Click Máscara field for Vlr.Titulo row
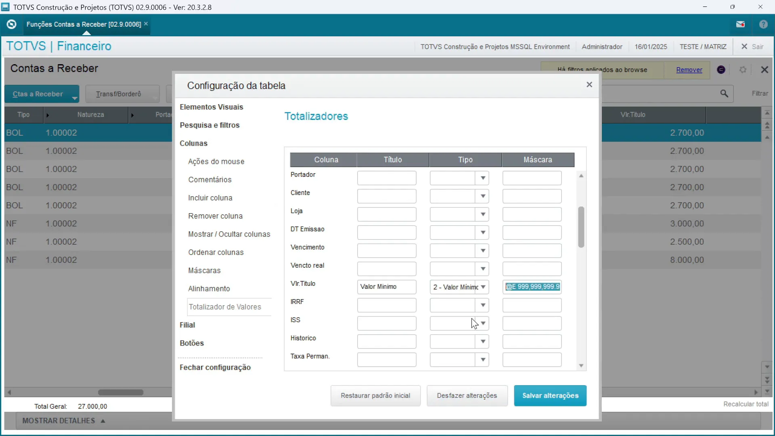Screen dimensions: 775x436 (532, 287)
